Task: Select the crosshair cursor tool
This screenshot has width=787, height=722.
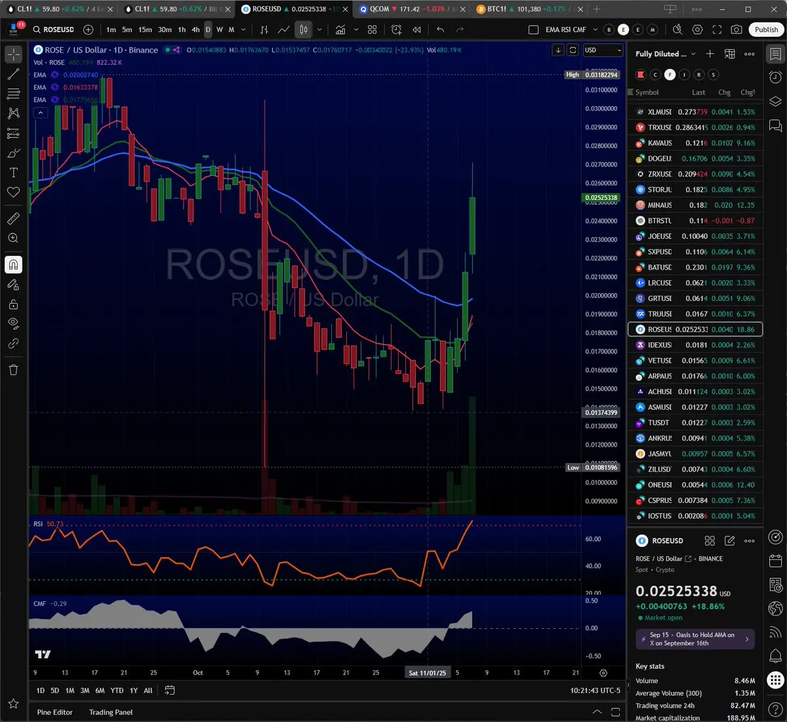Action: [13, 54]
